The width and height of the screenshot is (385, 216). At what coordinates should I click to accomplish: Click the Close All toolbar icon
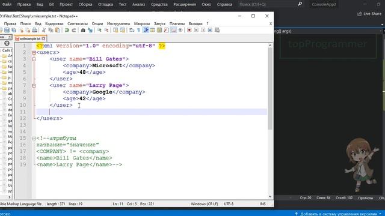[x=28, y=30]
